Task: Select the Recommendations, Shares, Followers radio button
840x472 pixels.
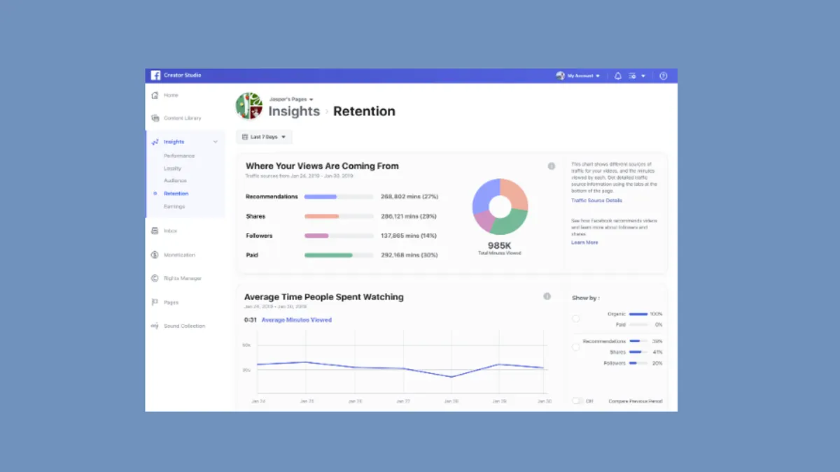Action: (576, 347)
